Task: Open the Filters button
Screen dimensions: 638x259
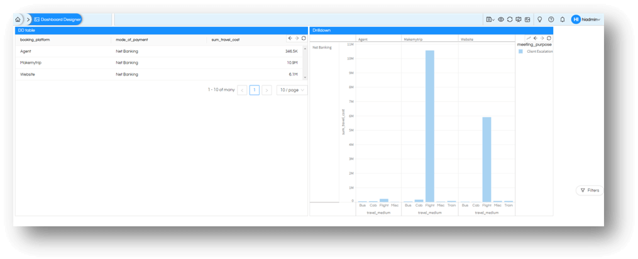Action: point(590,190)
